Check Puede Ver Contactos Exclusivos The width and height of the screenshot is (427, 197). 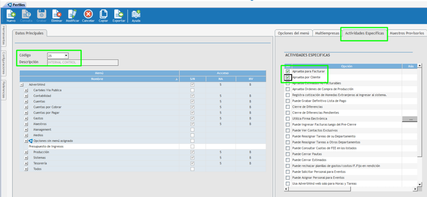[x=288, y=130]
